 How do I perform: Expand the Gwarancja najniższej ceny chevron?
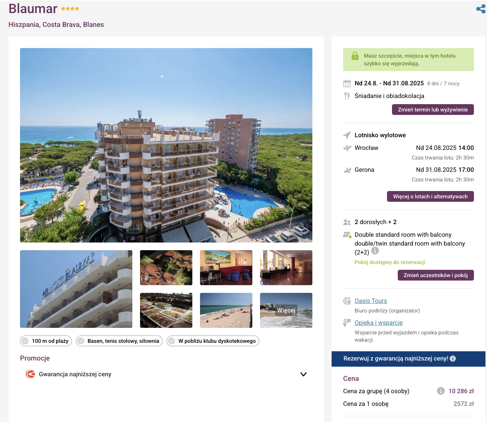304,374
